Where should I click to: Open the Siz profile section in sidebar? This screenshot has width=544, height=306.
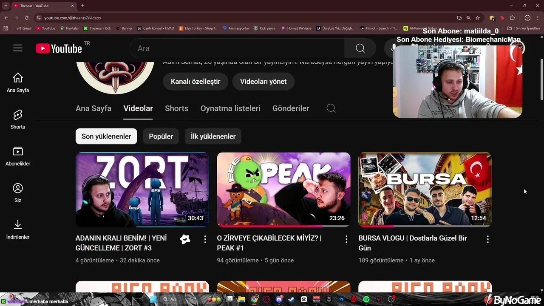(x=17, y=193)
